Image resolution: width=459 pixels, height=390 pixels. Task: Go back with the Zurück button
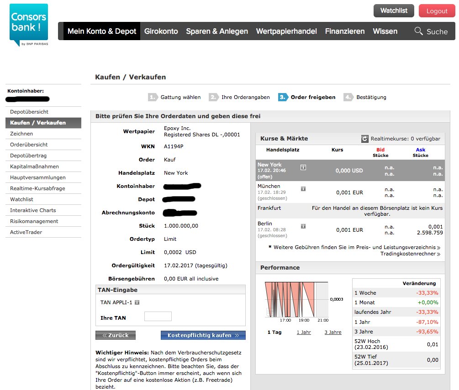pyautogui.click(x=116, y=335)
